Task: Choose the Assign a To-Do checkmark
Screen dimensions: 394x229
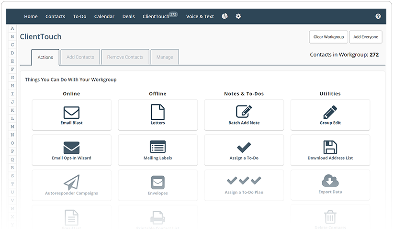Action: click(x=244, y=148)
